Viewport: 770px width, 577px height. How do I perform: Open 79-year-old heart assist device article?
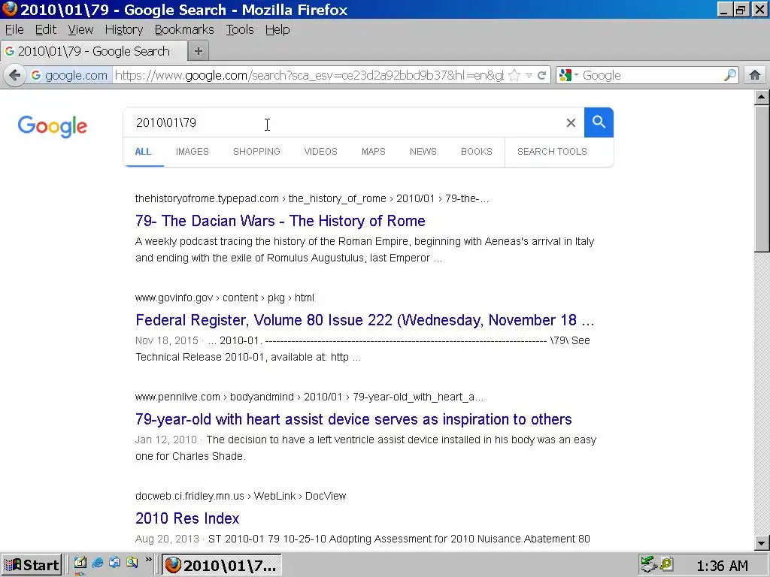[353, 419]
